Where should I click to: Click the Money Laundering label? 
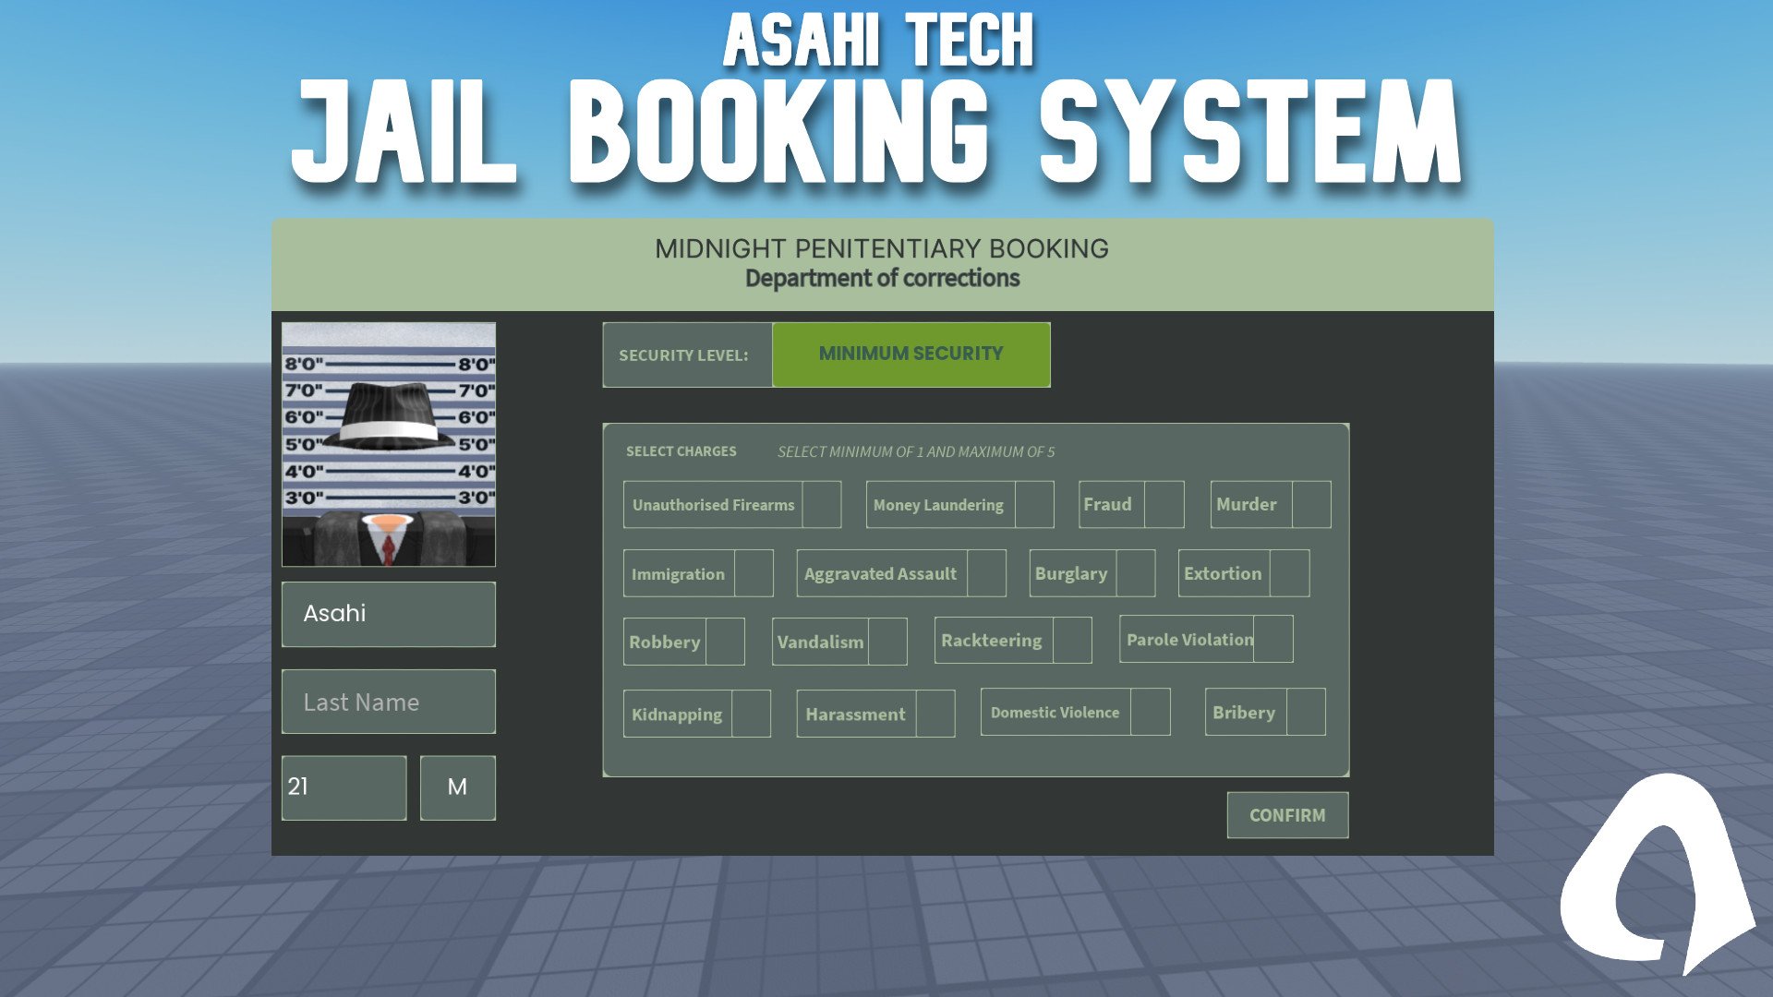point(938,505)
